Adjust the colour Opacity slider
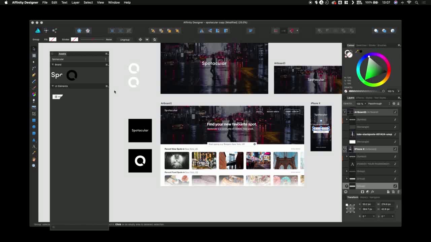Screen dimensions: 431x242 367,91
